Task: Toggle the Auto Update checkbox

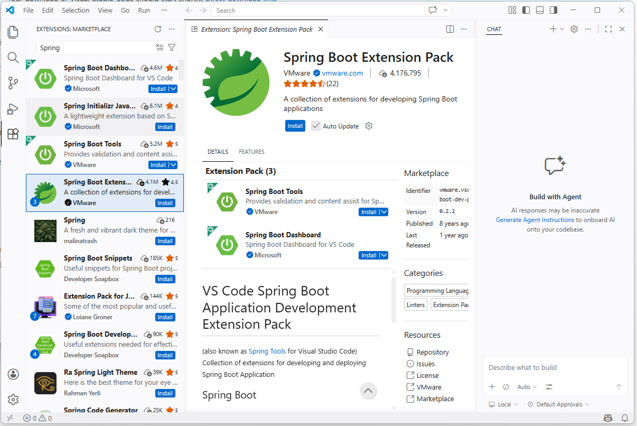Action: click(x=316, y=126)
